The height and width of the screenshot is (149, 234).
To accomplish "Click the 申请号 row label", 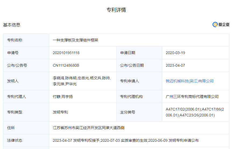I will (x=13, y=53).
